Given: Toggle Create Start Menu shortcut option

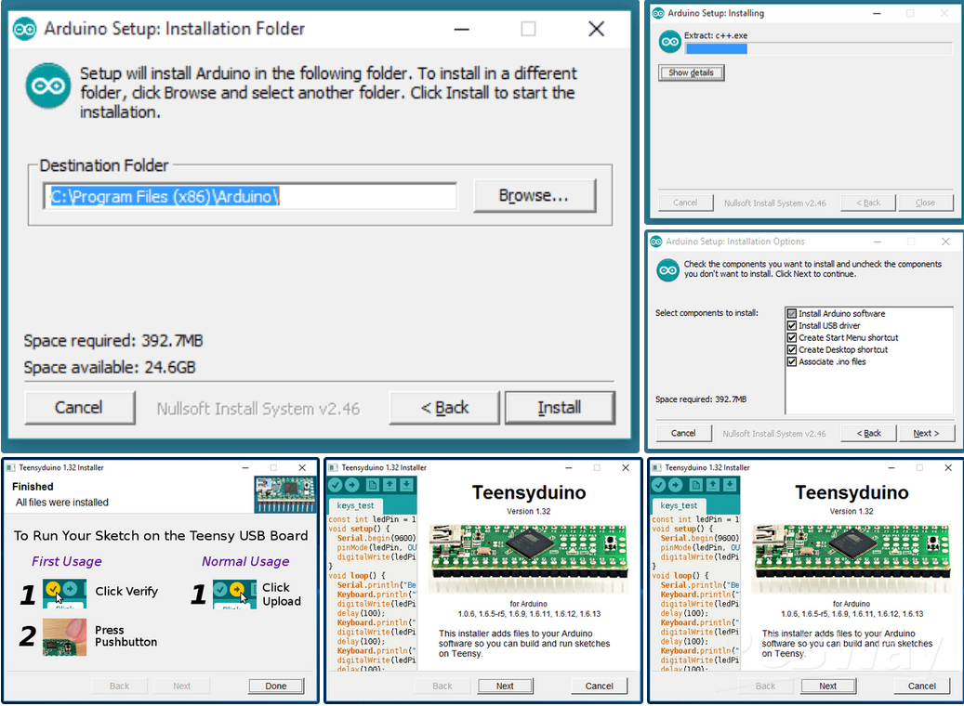Looking at the screenshot, I should point(792,338).
